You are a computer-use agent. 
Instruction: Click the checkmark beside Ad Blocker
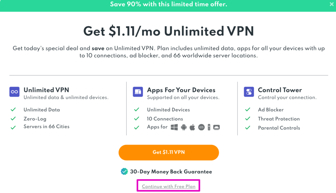pos(248,109)
